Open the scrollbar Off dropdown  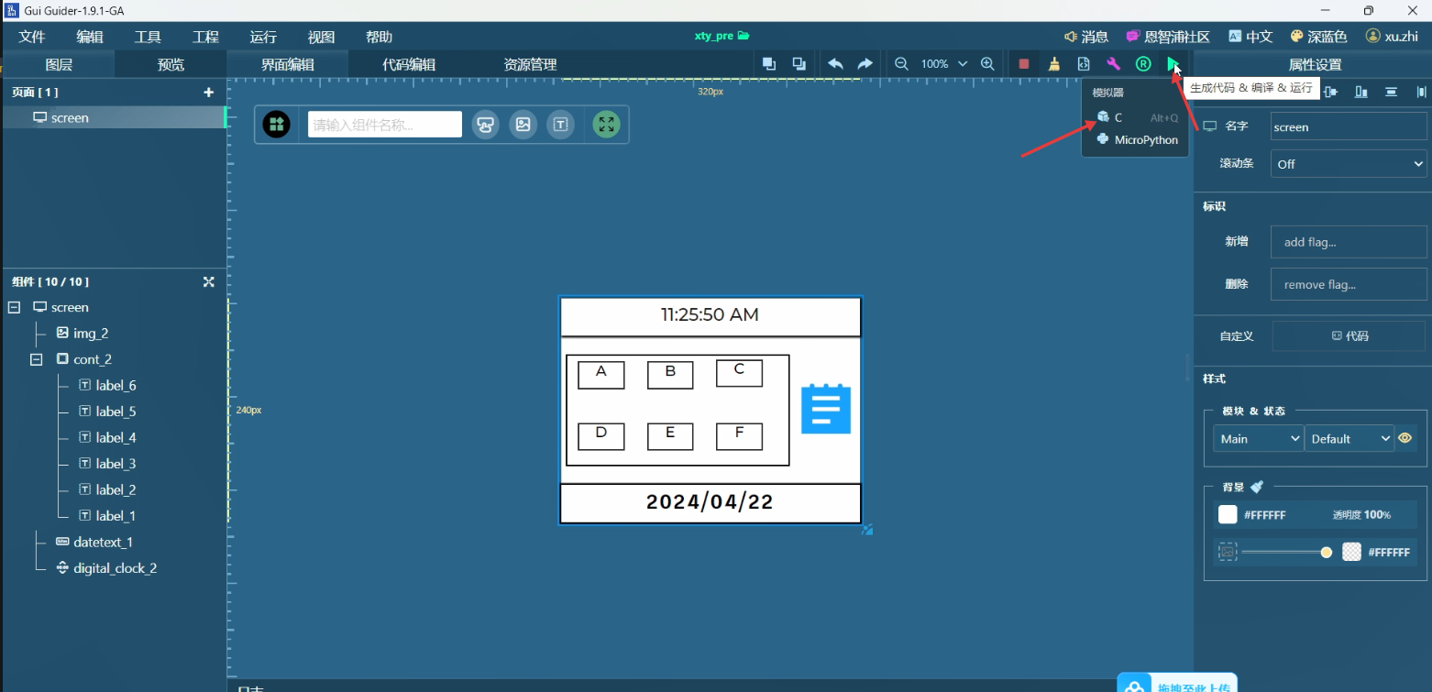1348,164
